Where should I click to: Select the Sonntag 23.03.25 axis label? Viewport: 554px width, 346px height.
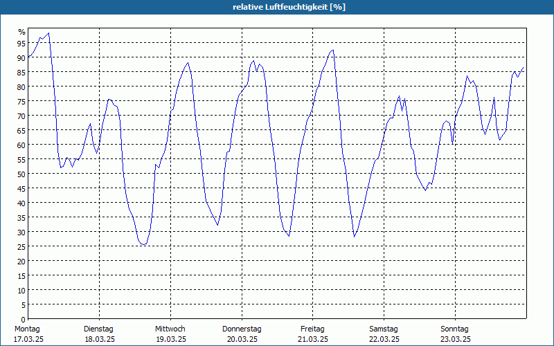(x=455, y=334)
